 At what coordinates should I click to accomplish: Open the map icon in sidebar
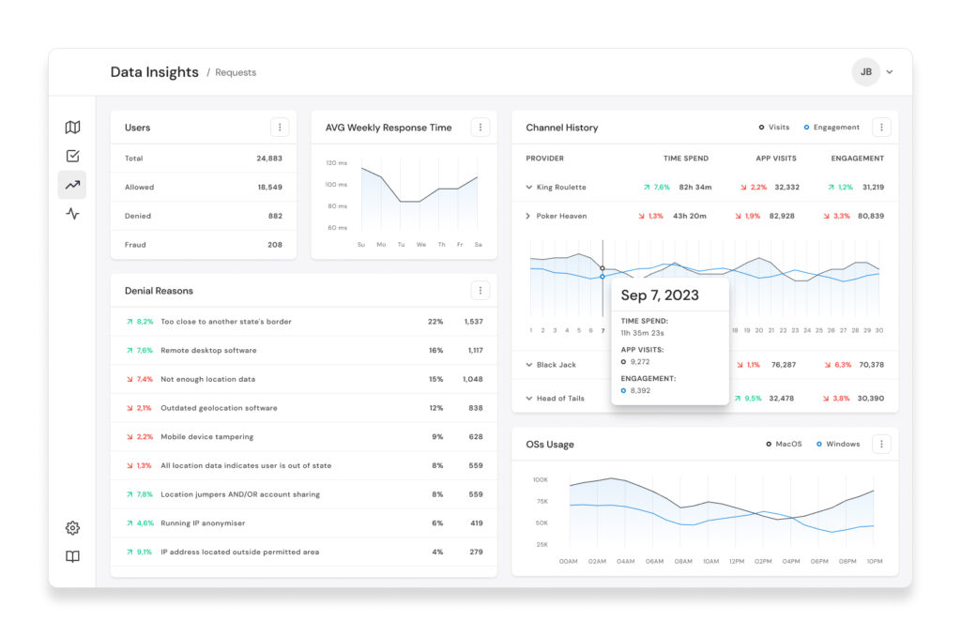coord(72,128)
